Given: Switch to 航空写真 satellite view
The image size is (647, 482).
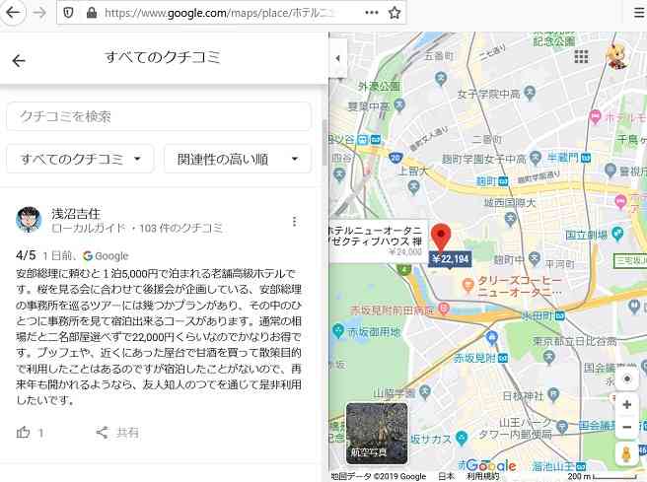Looking at the screenshot, I should pyautogui.click(x=377, y=433).
